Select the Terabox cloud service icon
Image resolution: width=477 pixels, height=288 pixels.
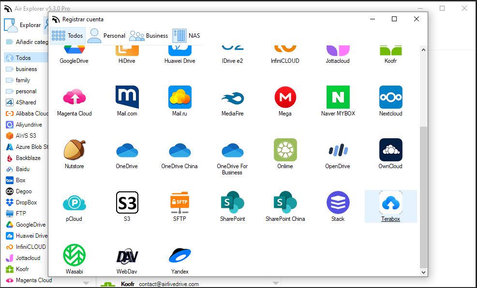point(390,202)
